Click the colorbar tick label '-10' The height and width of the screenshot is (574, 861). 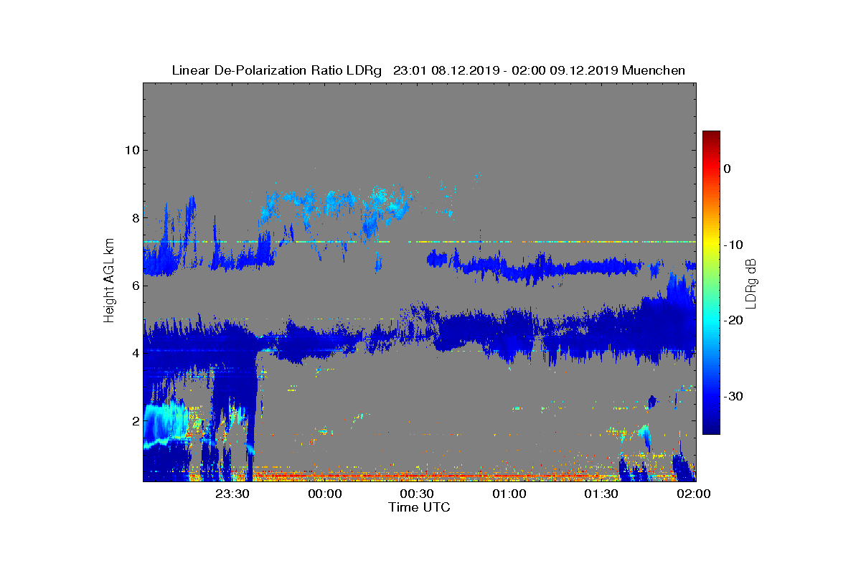[732, 245]
